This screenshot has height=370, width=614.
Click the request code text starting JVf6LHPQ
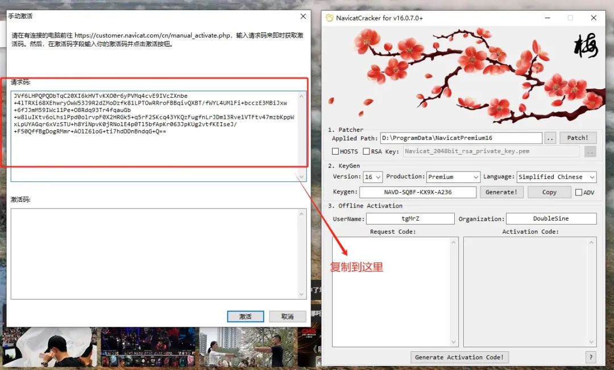[x=154, y=114]
